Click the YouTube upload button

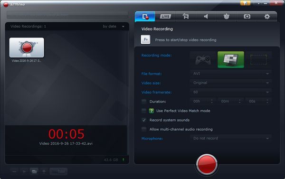[x=58, y=171]
